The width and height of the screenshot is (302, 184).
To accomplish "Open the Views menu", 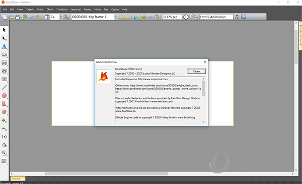I will point(20,10).
